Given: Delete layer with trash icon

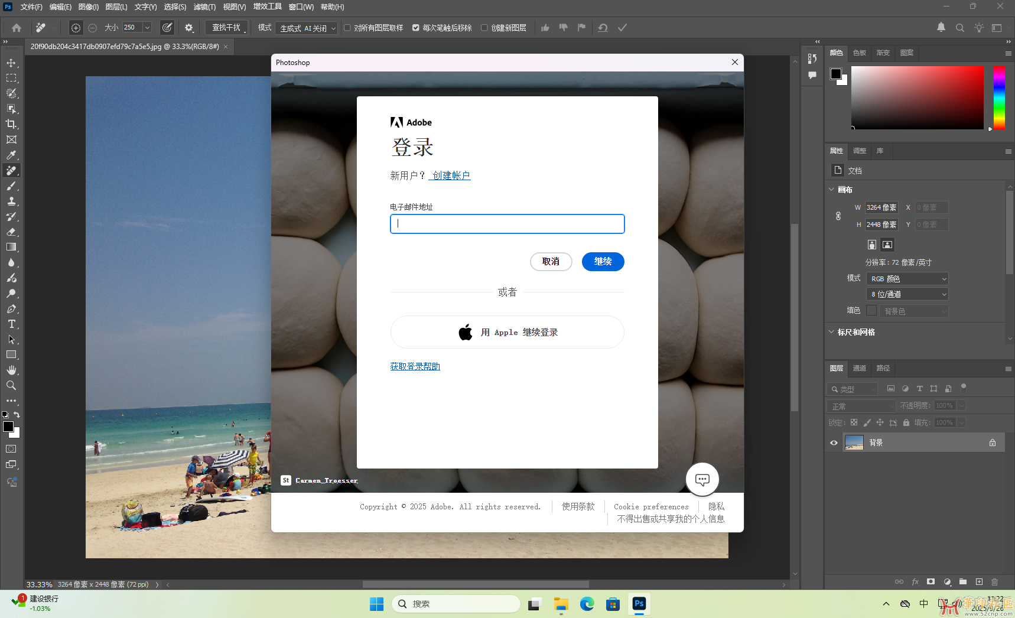Looking at the screenshot, I should click(x=995, y=582).
